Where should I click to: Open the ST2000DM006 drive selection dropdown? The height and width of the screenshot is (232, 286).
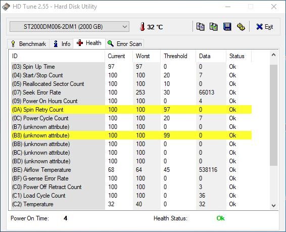[70, 27]
